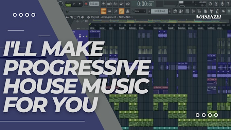Adjust the master volume knob

[x=60, y=4]
